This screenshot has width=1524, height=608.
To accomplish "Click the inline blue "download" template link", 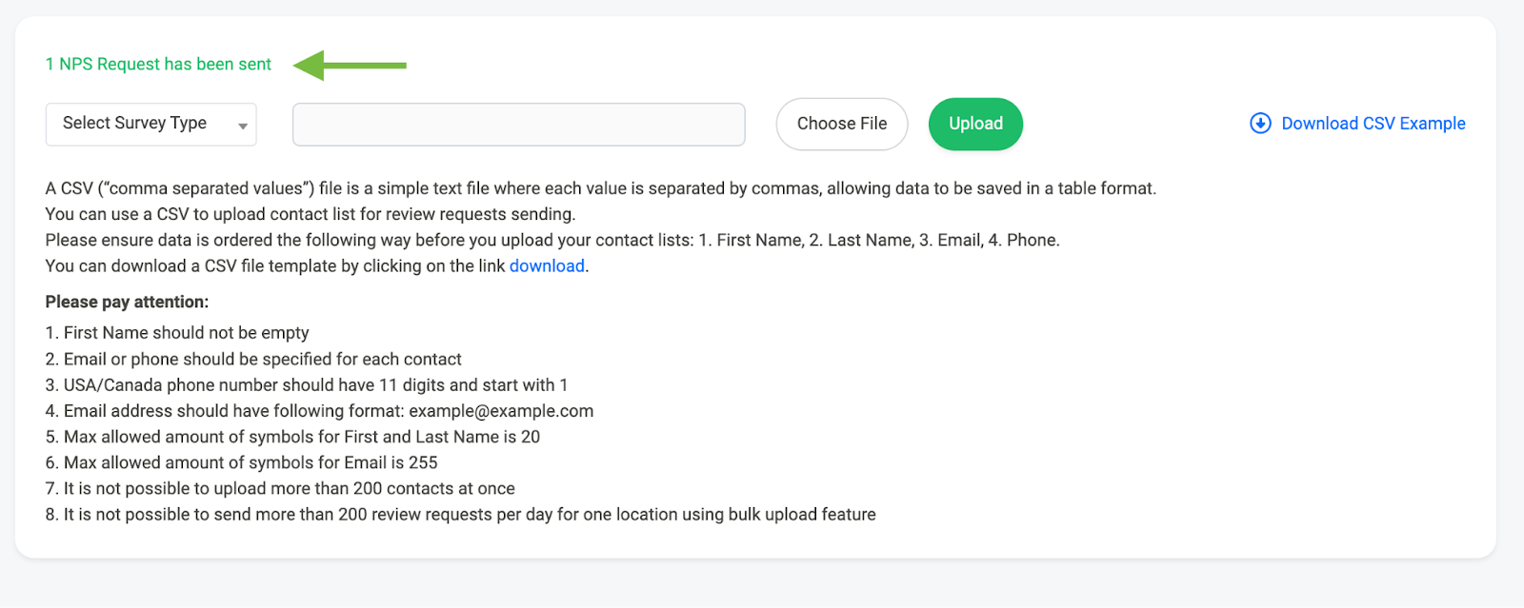I will tap(547, 266).
